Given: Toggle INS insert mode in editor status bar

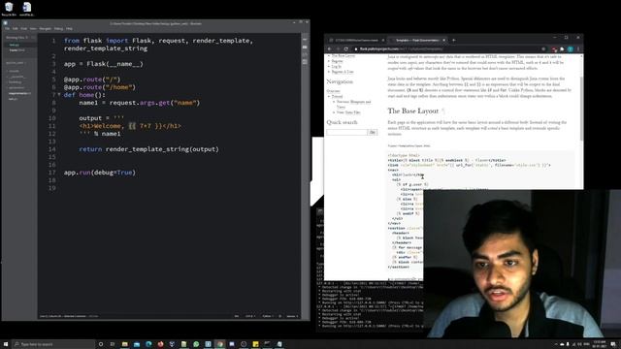Looking at the screenshot, I should 237,316.
